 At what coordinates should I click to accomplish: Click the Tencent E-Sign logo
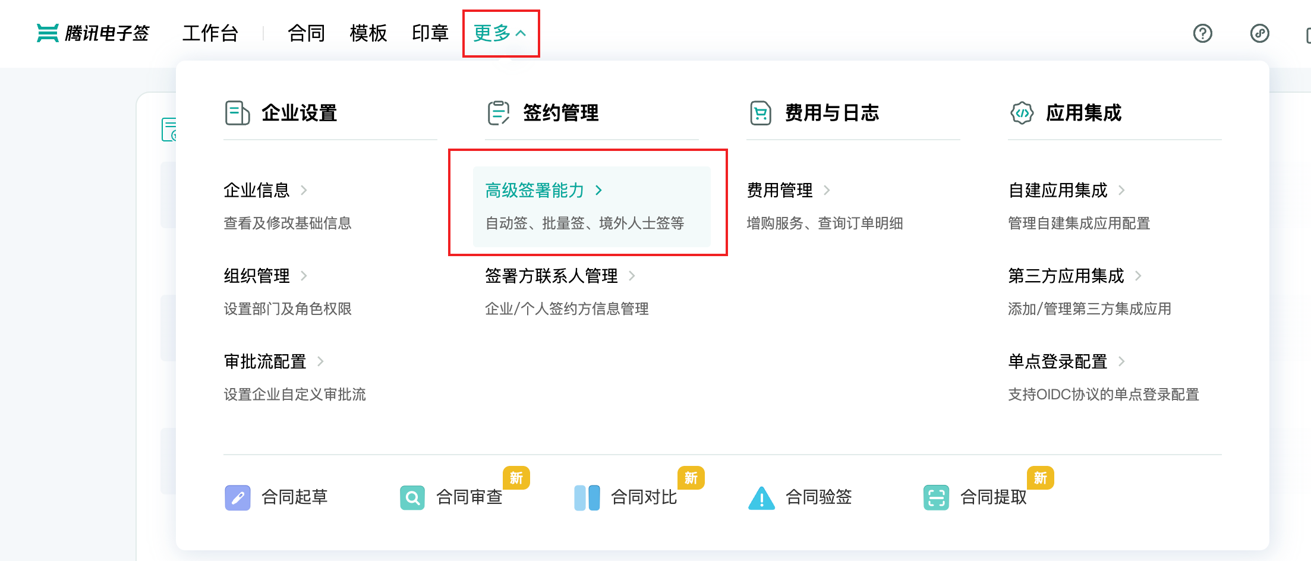(x=93, y=33)
